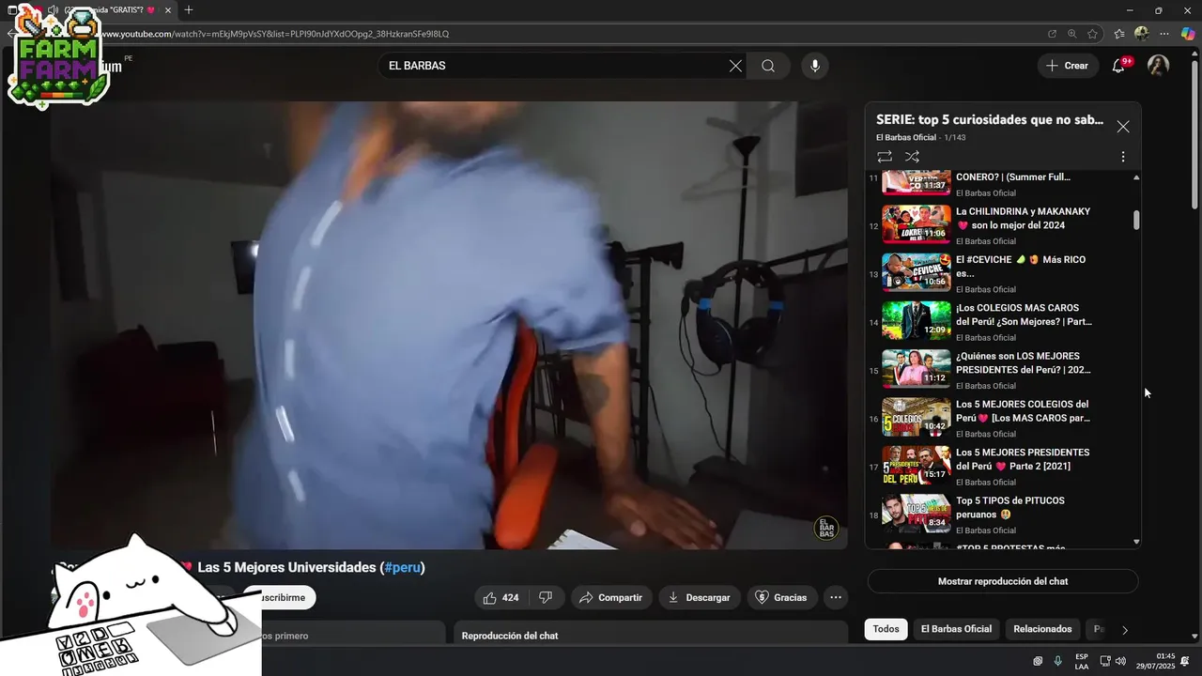Viewport: 1202px width, 676px height.
Task: Open browser favorites list icon
Action: pos(1119,34)
